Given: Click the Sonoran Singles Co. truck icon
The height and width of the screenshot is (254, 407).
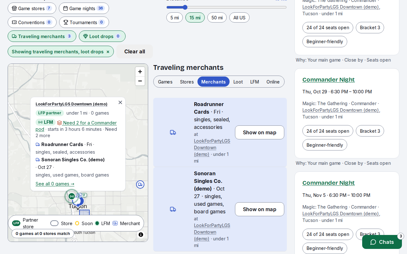Looking at the screenshot, I should [173, 209].
